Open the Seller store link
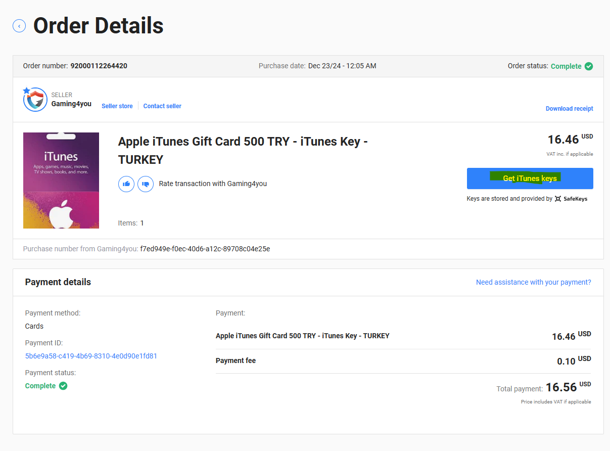Viewport: 610px width, 451px height. 117,106
